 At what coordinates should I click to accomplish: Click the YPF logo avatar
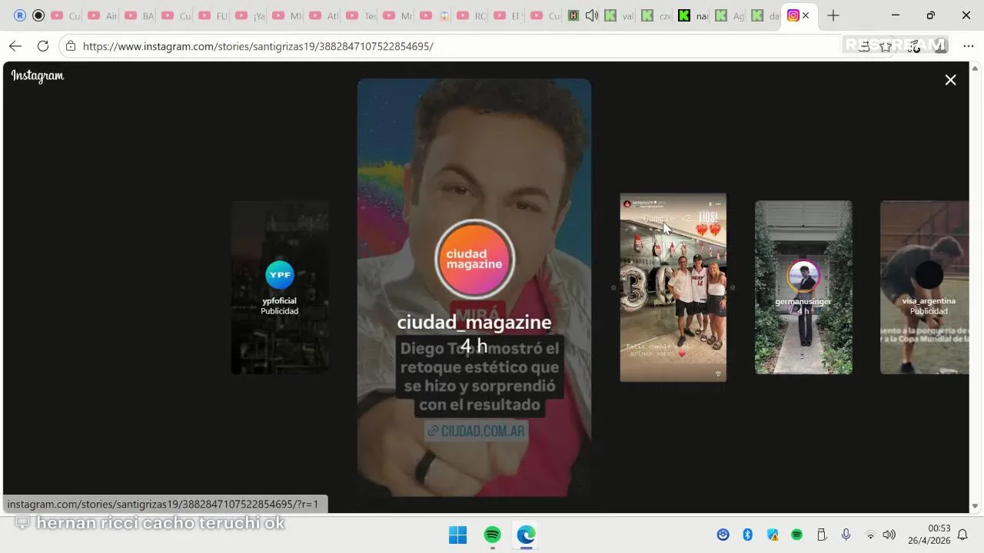pyautogui.click(x=280, y=275)
